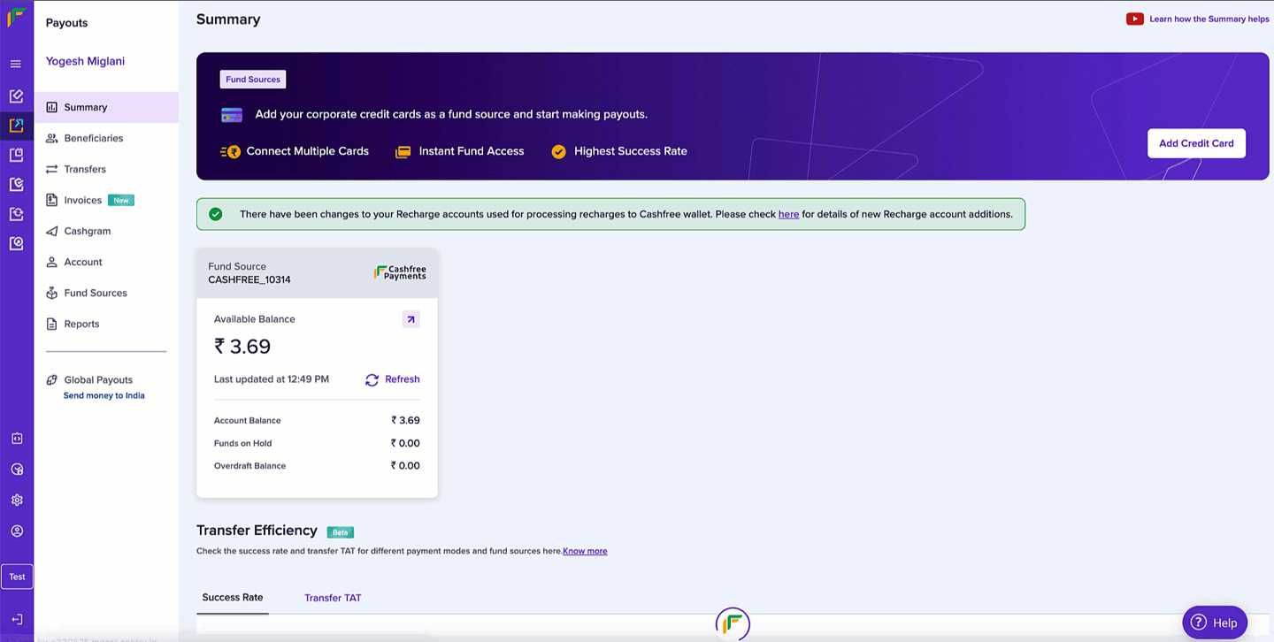
Task: Open the fourth product icon in the rail
Action: tap(16, 184)
